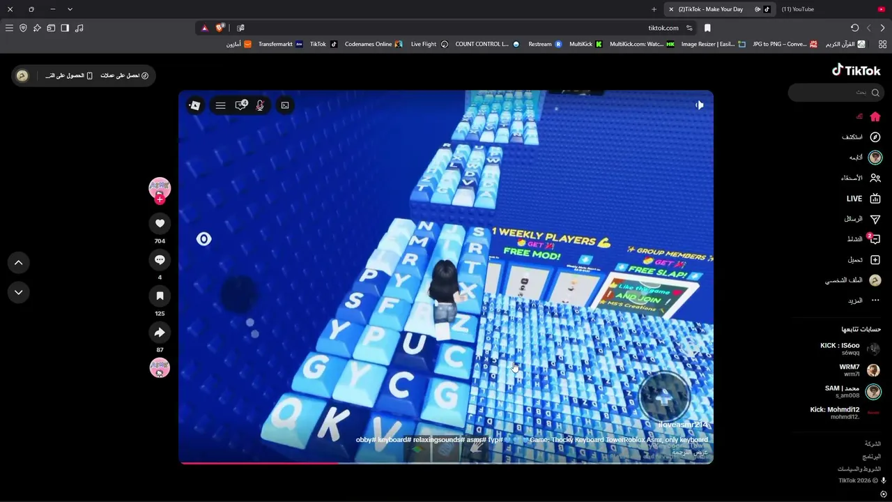Open the Brave wallet icon
Screen dimensions: 892x502
51,28
